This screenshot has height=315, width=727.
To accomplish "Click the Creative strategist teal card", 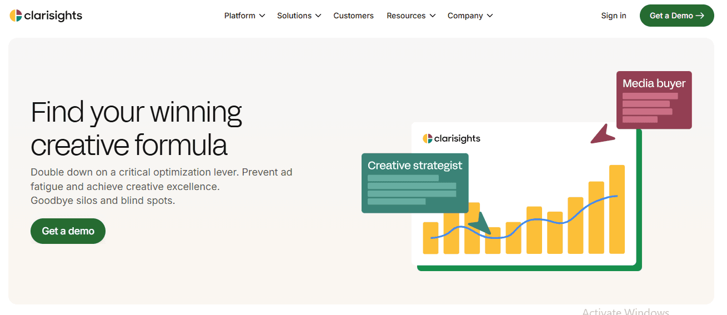I will pos(415,183).
